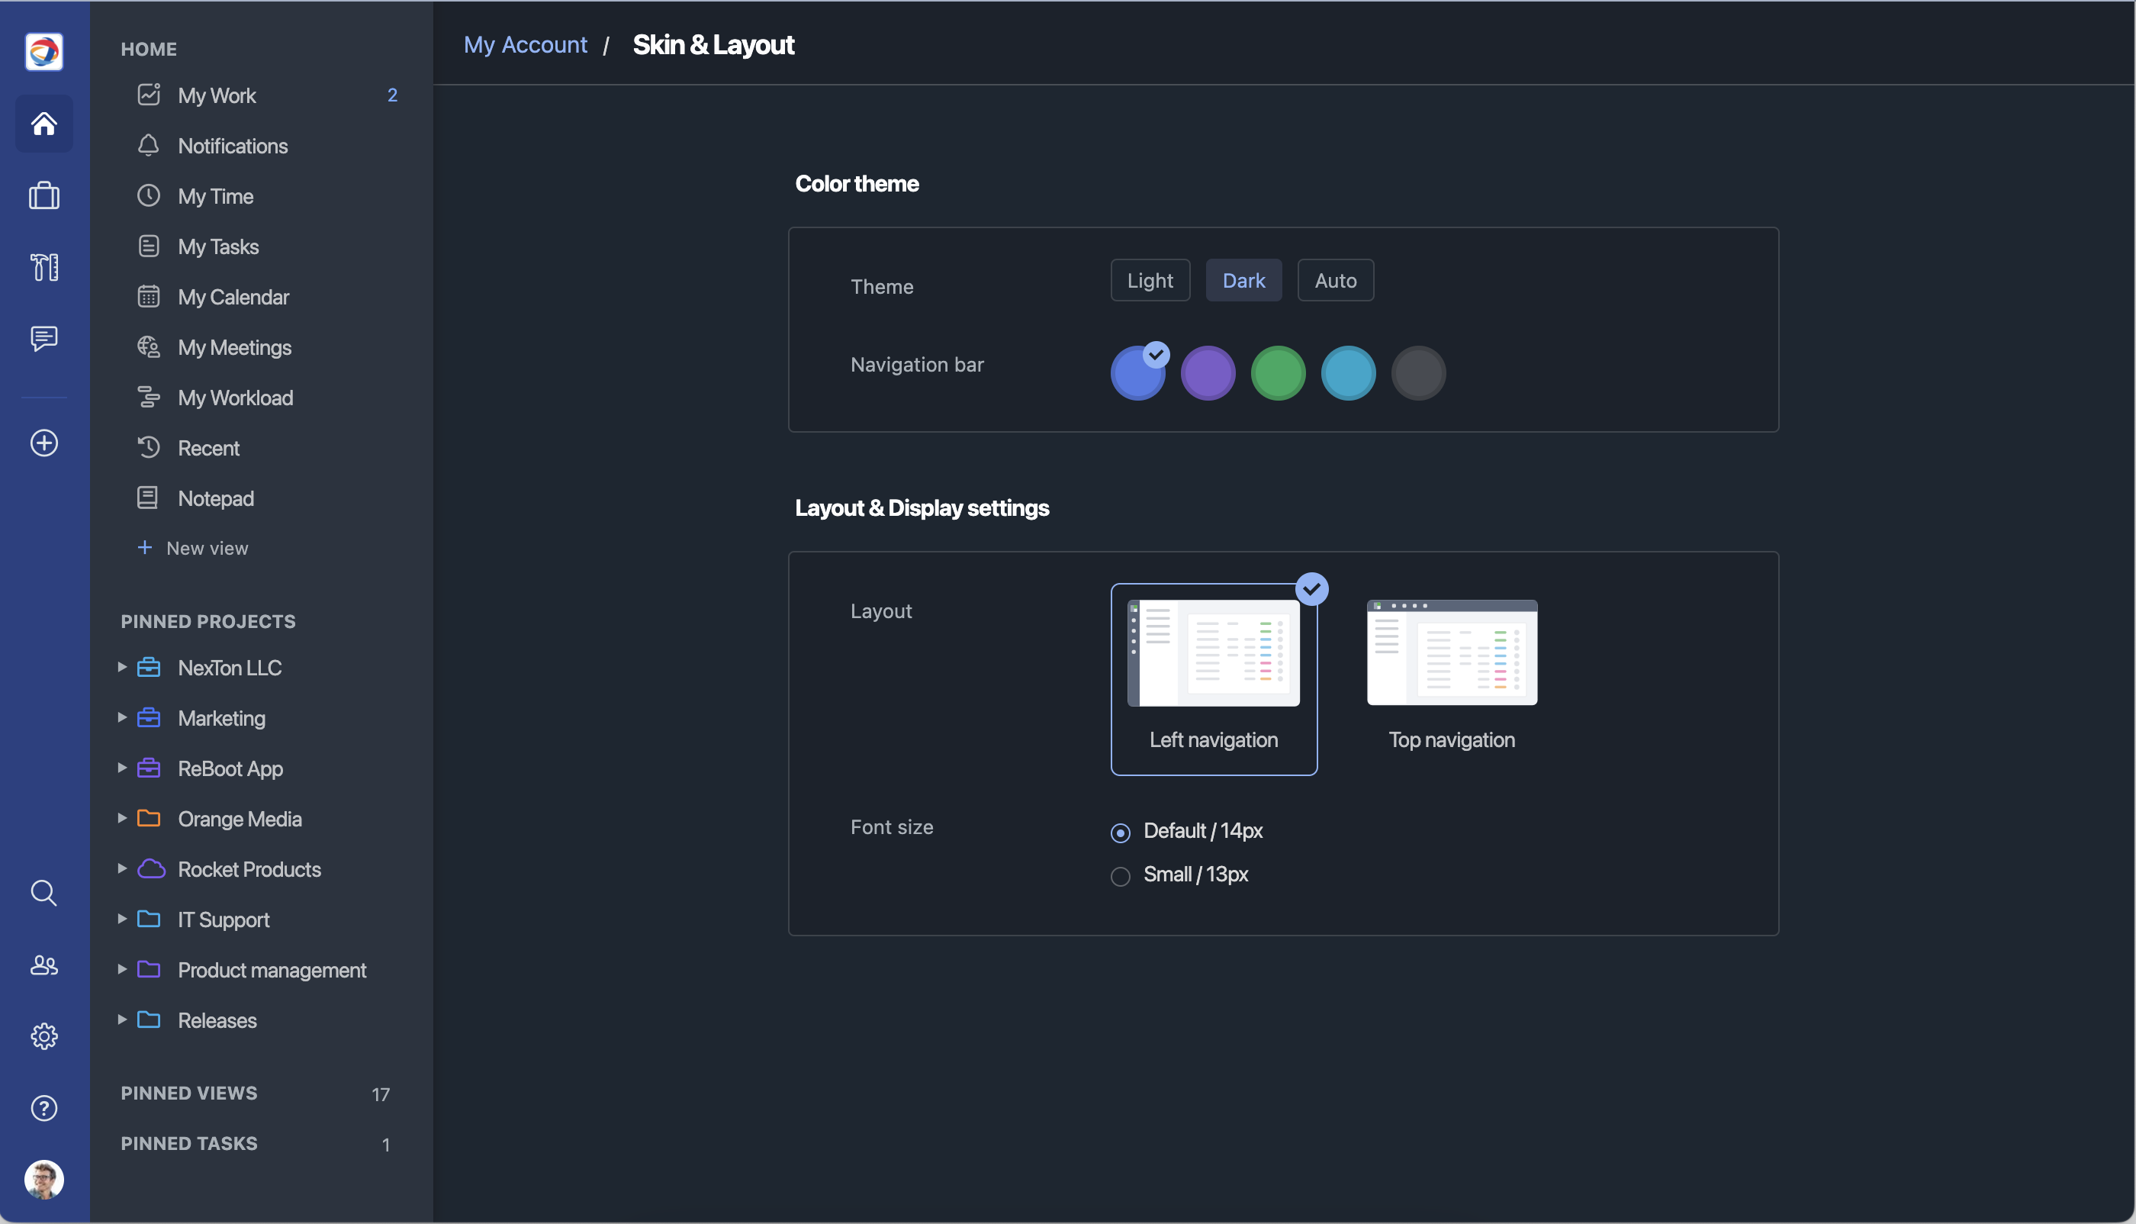The width and height of the screenshot is (2136, 1224).
Task: Pick the green navigation bar color
Action: (x=1278, y=372)
